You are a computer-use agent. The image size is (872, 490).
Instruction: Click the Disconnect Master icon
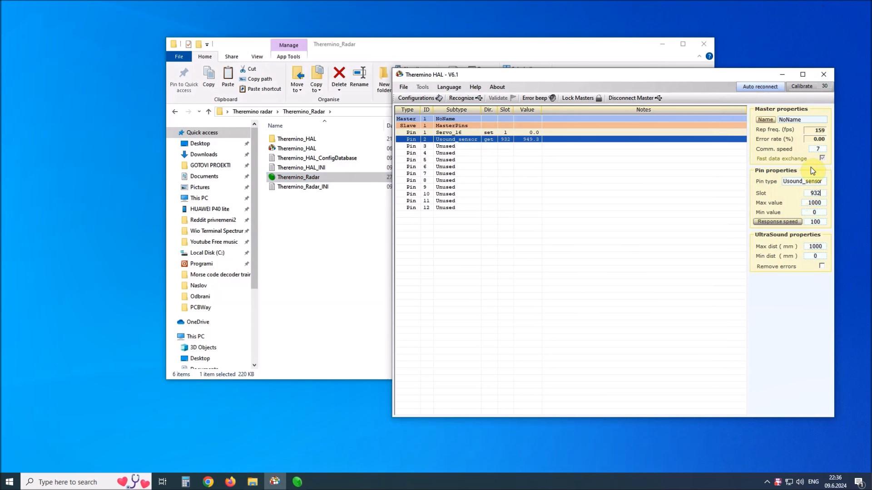click(659, 98)
